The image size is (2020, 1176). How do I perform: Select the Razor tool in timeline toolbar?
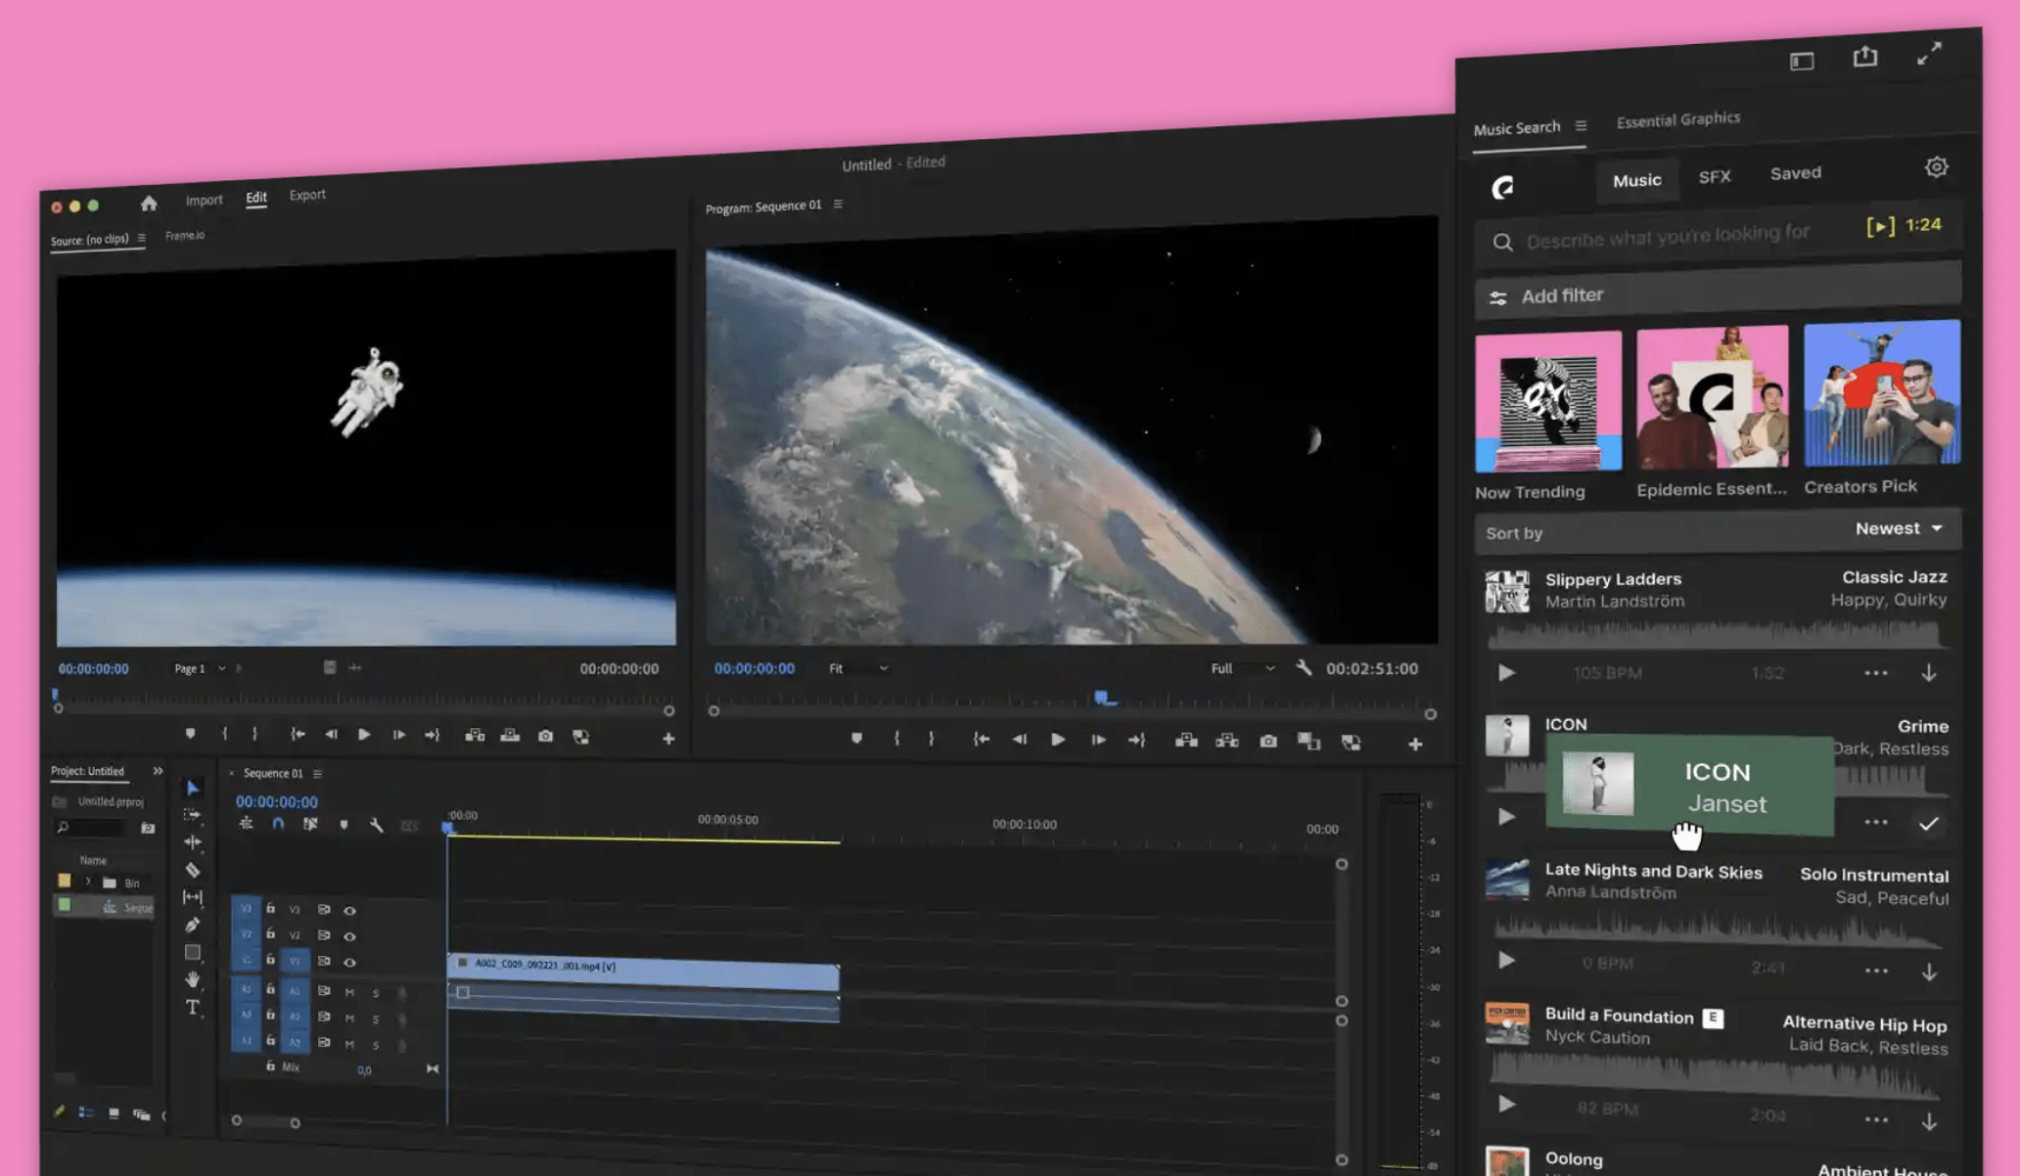click(x=193, y=870)
